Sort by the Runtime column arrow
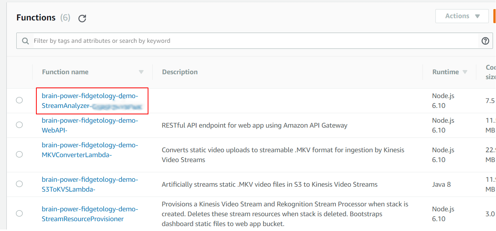The width and height of the screenshot is (496, 231). (x=465, y=72)
